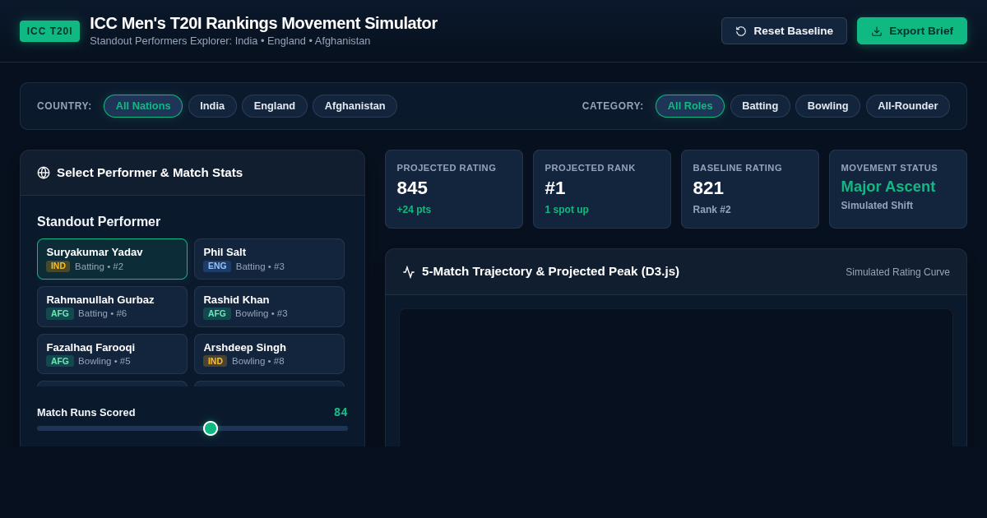The height and width of the screenshot is (518, 987).
Task: Click the globe icon beside Select Performer
Action: click(44, 173)
